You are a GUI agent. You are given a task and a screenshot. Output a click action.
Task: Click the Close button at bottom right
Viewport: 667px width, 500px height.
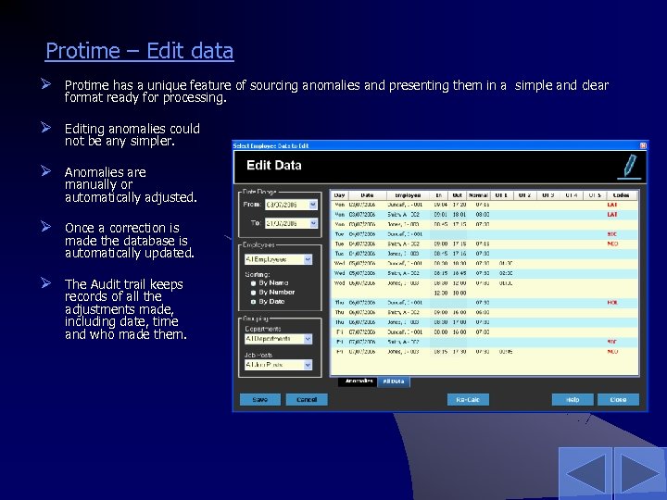pyautogui.click(x=618, y=400)
